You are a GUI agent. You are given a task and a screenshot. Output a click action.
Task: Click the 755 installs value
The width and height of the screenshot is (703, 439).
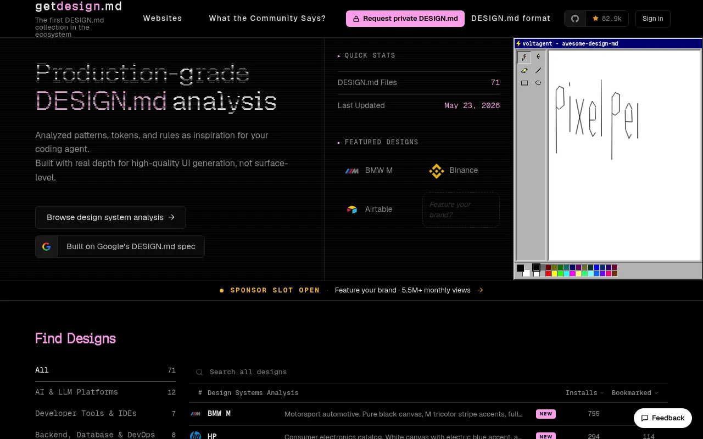coord(594,414)
